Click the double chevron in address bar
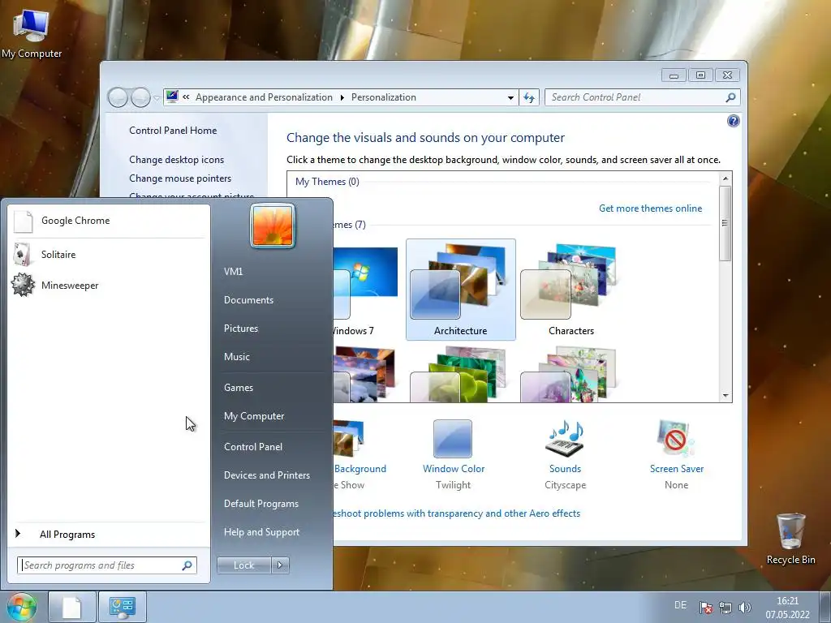831x623 pixels. pyautogui.click(x=186, y=97)
